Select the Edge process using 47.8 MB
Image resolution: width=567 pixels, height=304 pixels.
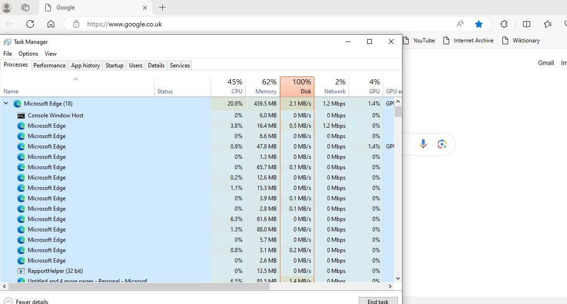pyautogui.click(x=197, y=147)
